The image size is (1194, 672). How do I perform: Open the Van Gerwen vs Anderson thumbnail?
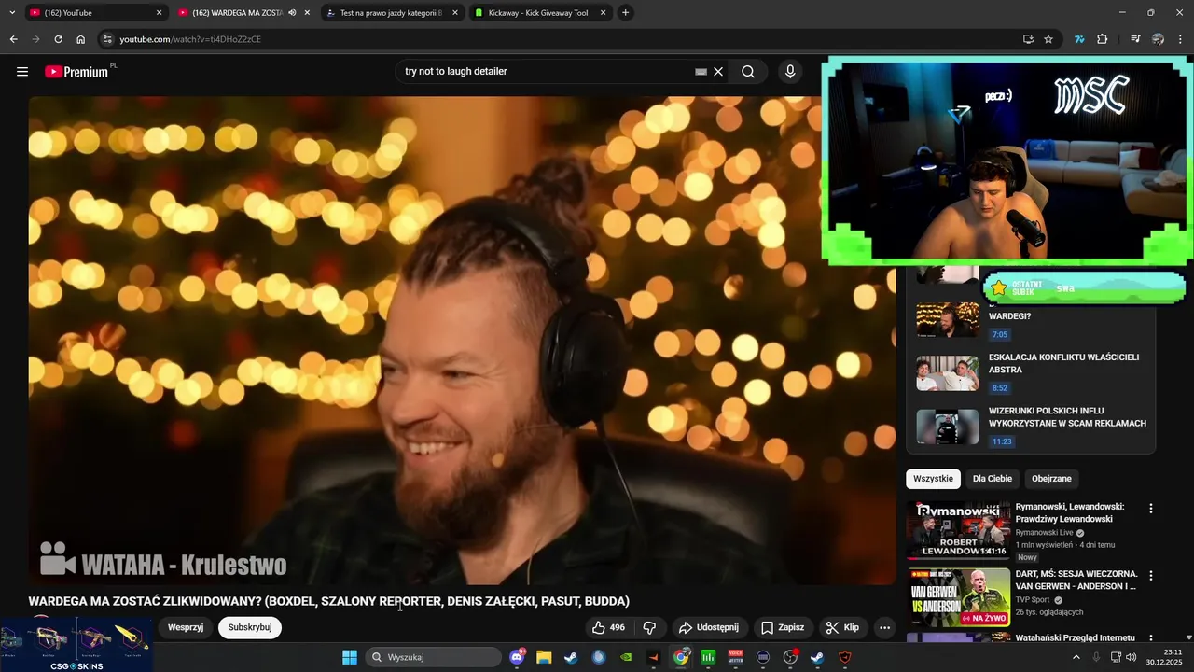tap(958, 597)
